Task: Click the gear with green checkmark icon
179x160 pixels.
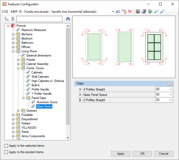Action: click(x=150, y=11)
